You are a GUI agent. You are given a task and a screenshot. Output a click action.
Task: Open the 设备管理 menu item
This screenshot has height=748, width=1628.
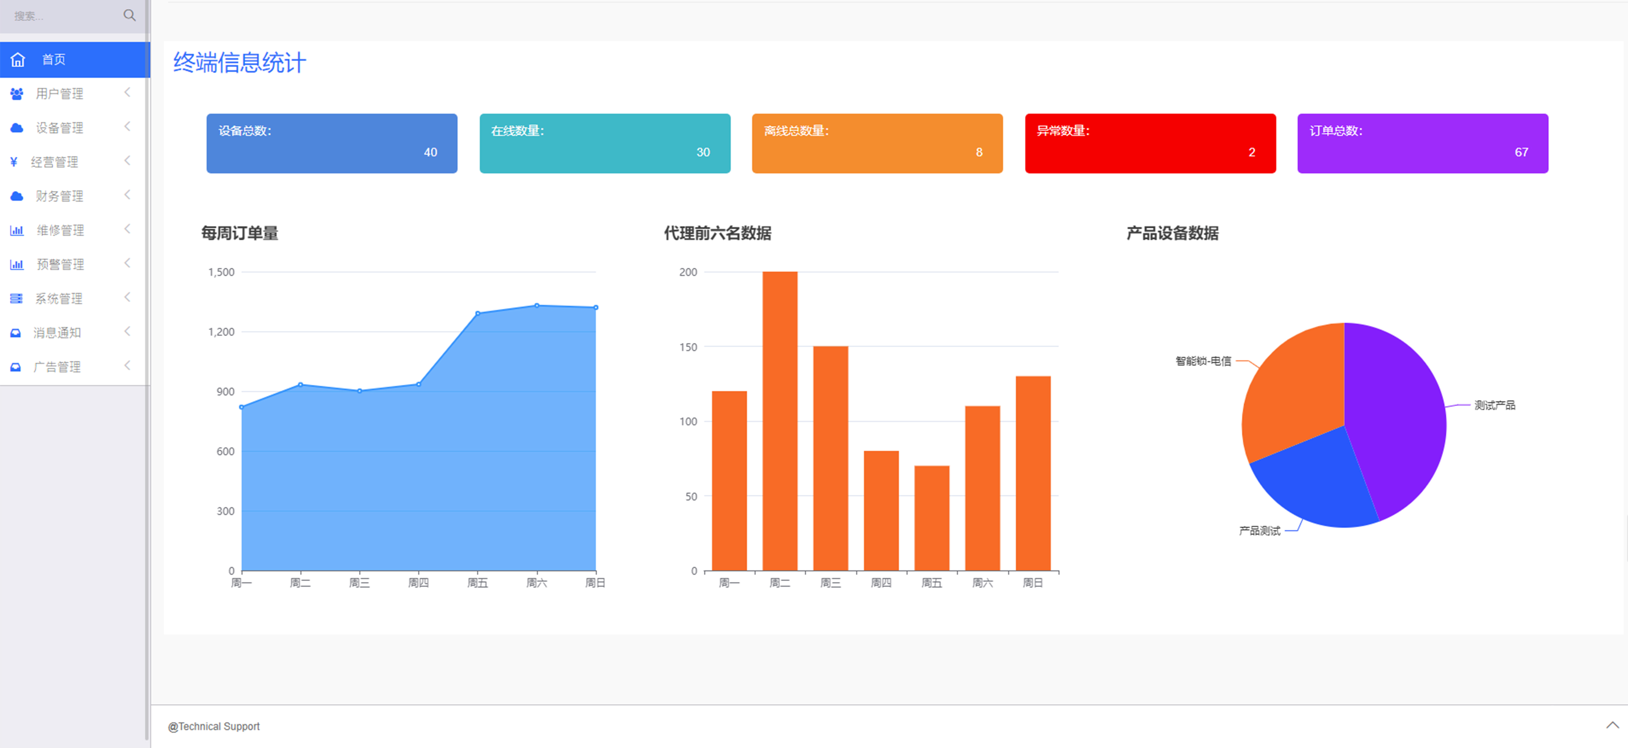point(59,128)
